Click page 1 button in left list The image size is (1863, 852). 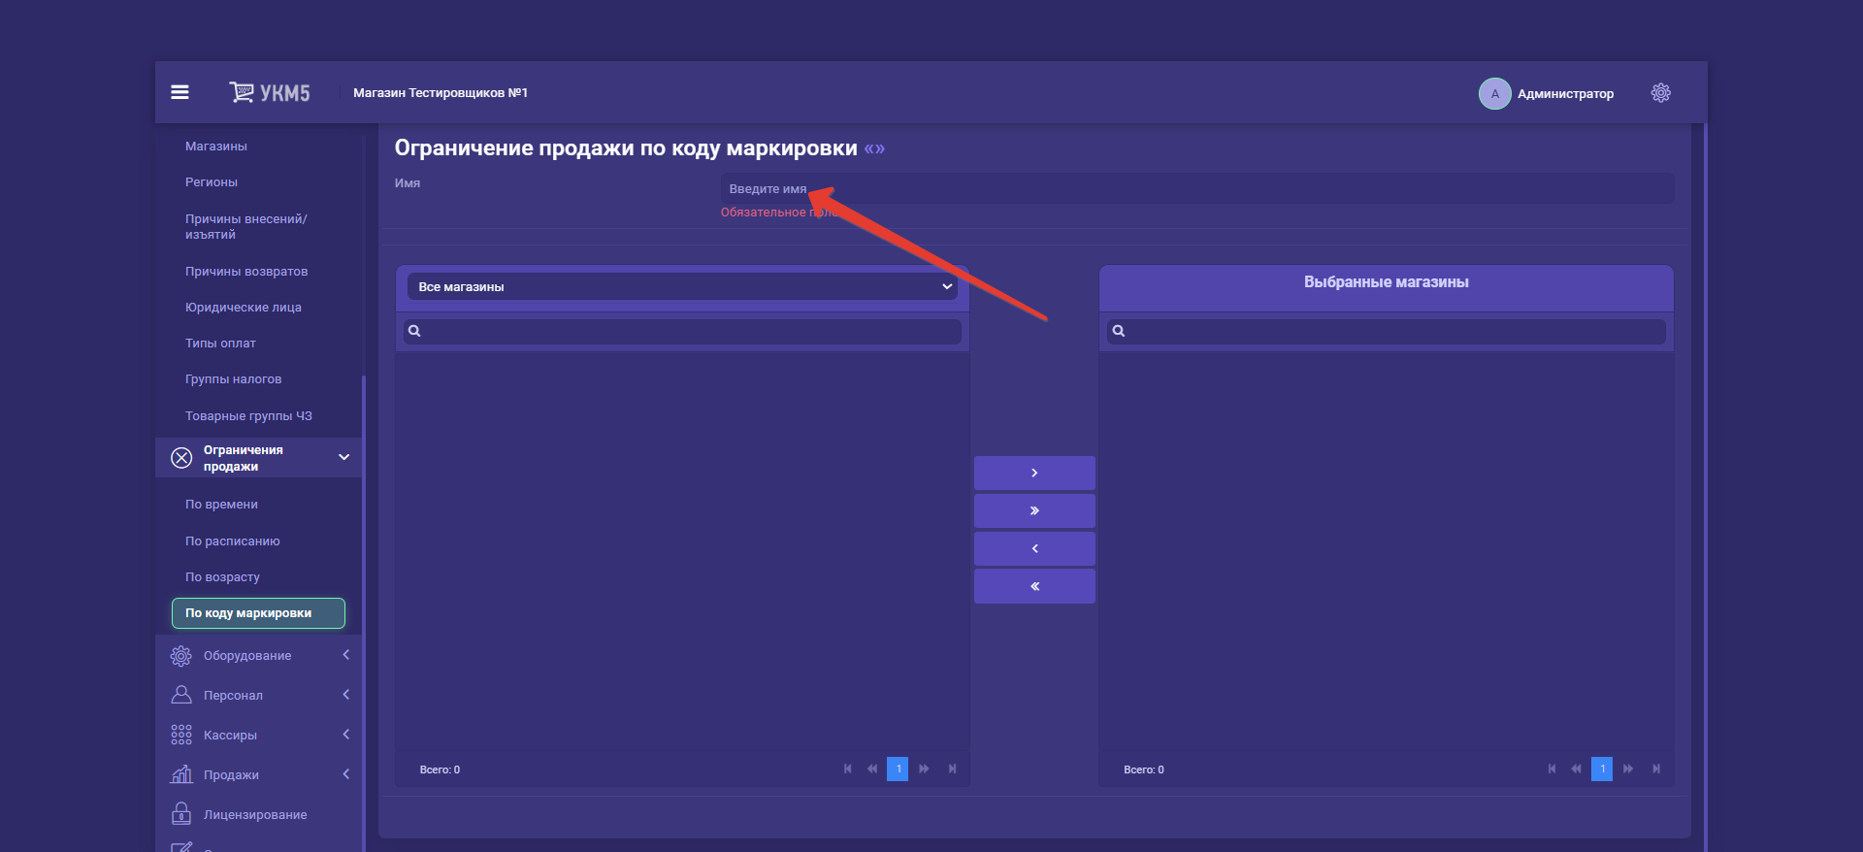click(x=898, y=769)
